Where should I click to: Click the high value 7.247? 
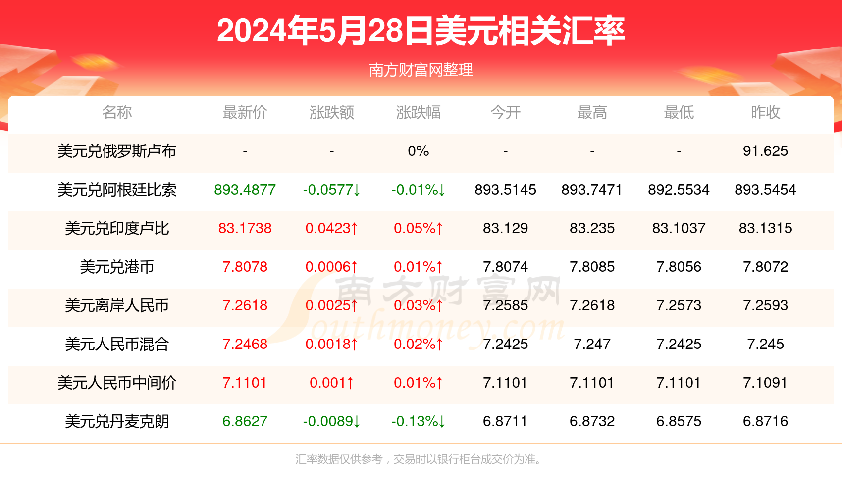pos(592,344)
